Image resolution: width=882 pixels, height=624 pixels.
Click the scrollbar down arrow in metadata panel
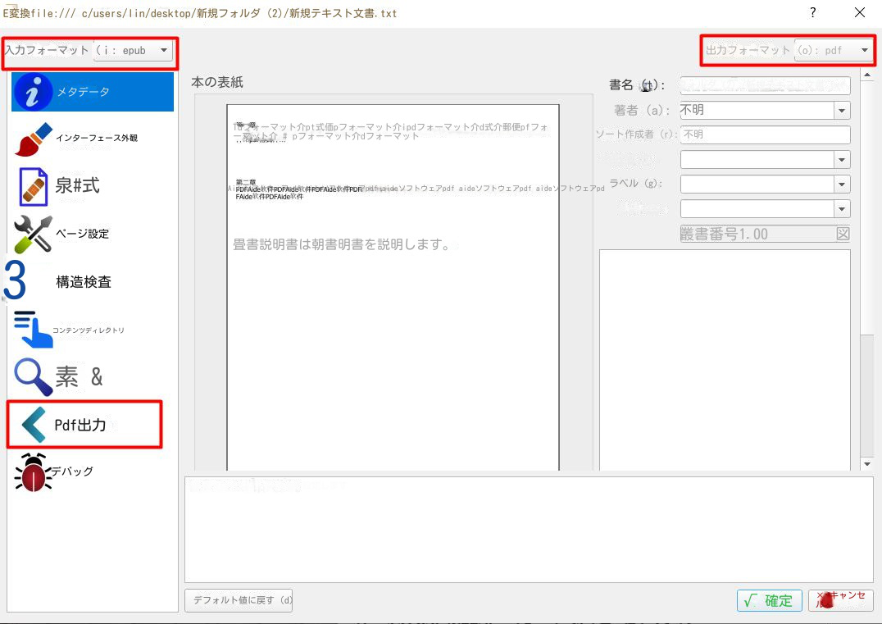click(866, 464)
